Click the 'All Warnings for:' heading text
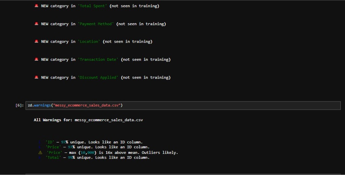The height and width of the screenshot is (175, 345). (53, 120)
